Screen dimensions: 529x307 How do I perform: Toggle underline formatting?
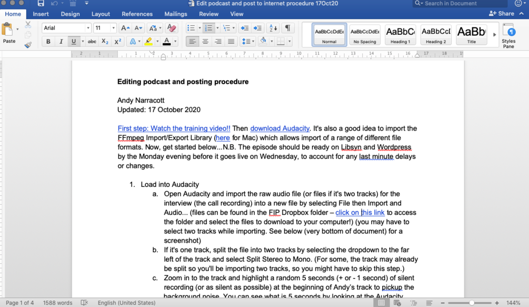74,42
